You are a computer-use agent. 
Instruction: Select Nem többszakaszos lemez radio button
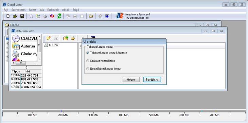coord(88,69)
